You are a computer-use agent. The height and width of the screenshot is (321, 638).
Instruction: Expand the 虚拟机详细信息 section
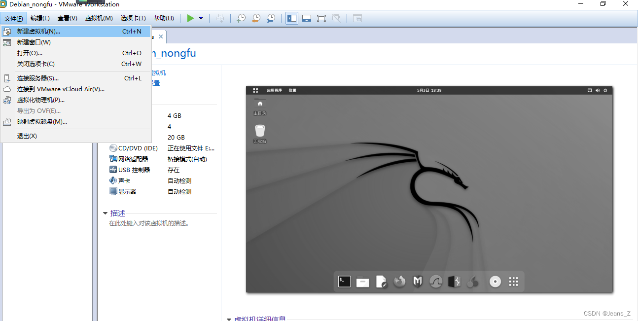click(x=229, y=319)
